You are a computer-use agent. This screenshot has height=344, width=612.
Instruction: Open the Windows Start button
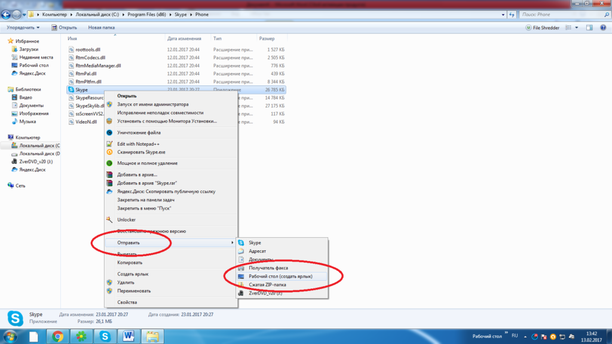tap(10, 336)
